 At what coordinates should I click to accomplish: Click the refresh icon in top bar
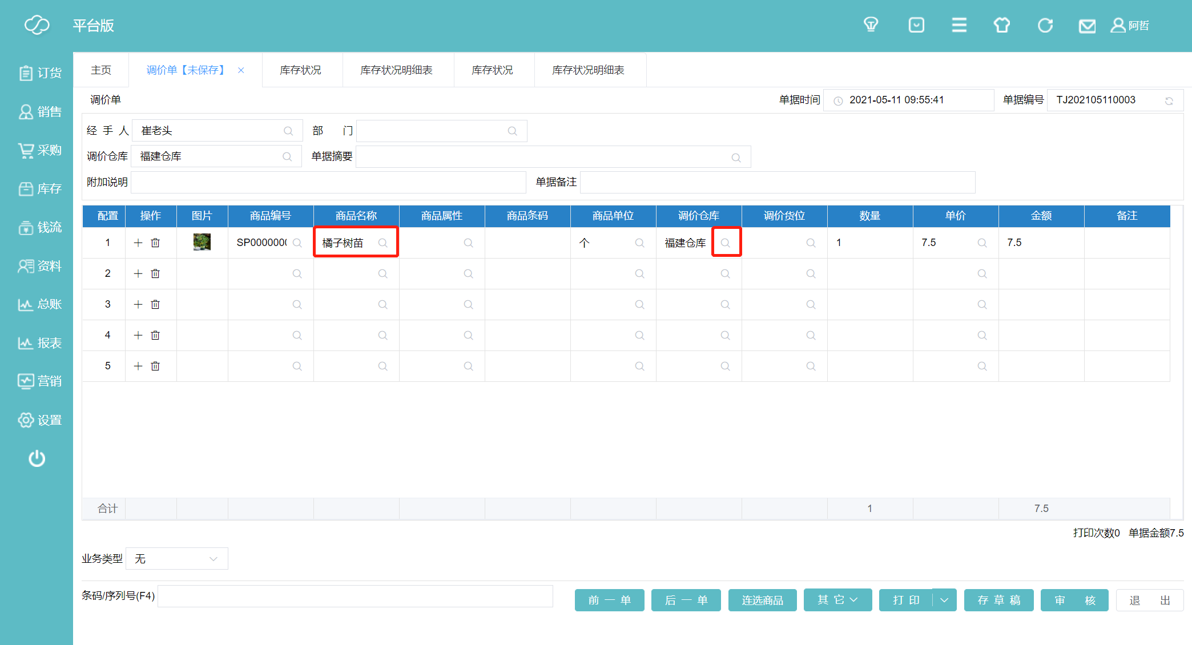tap(1045, 26)
